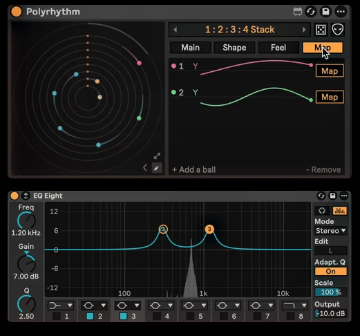Viewport: 360px width, 336px height.
Task: Switch to the Main tab
Action: [x=191, y=48]
